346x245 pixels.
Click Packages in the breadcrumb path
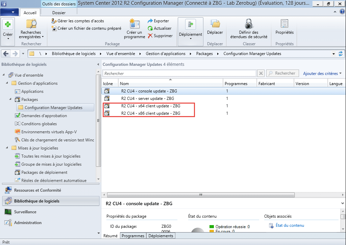tap(204, 54)
